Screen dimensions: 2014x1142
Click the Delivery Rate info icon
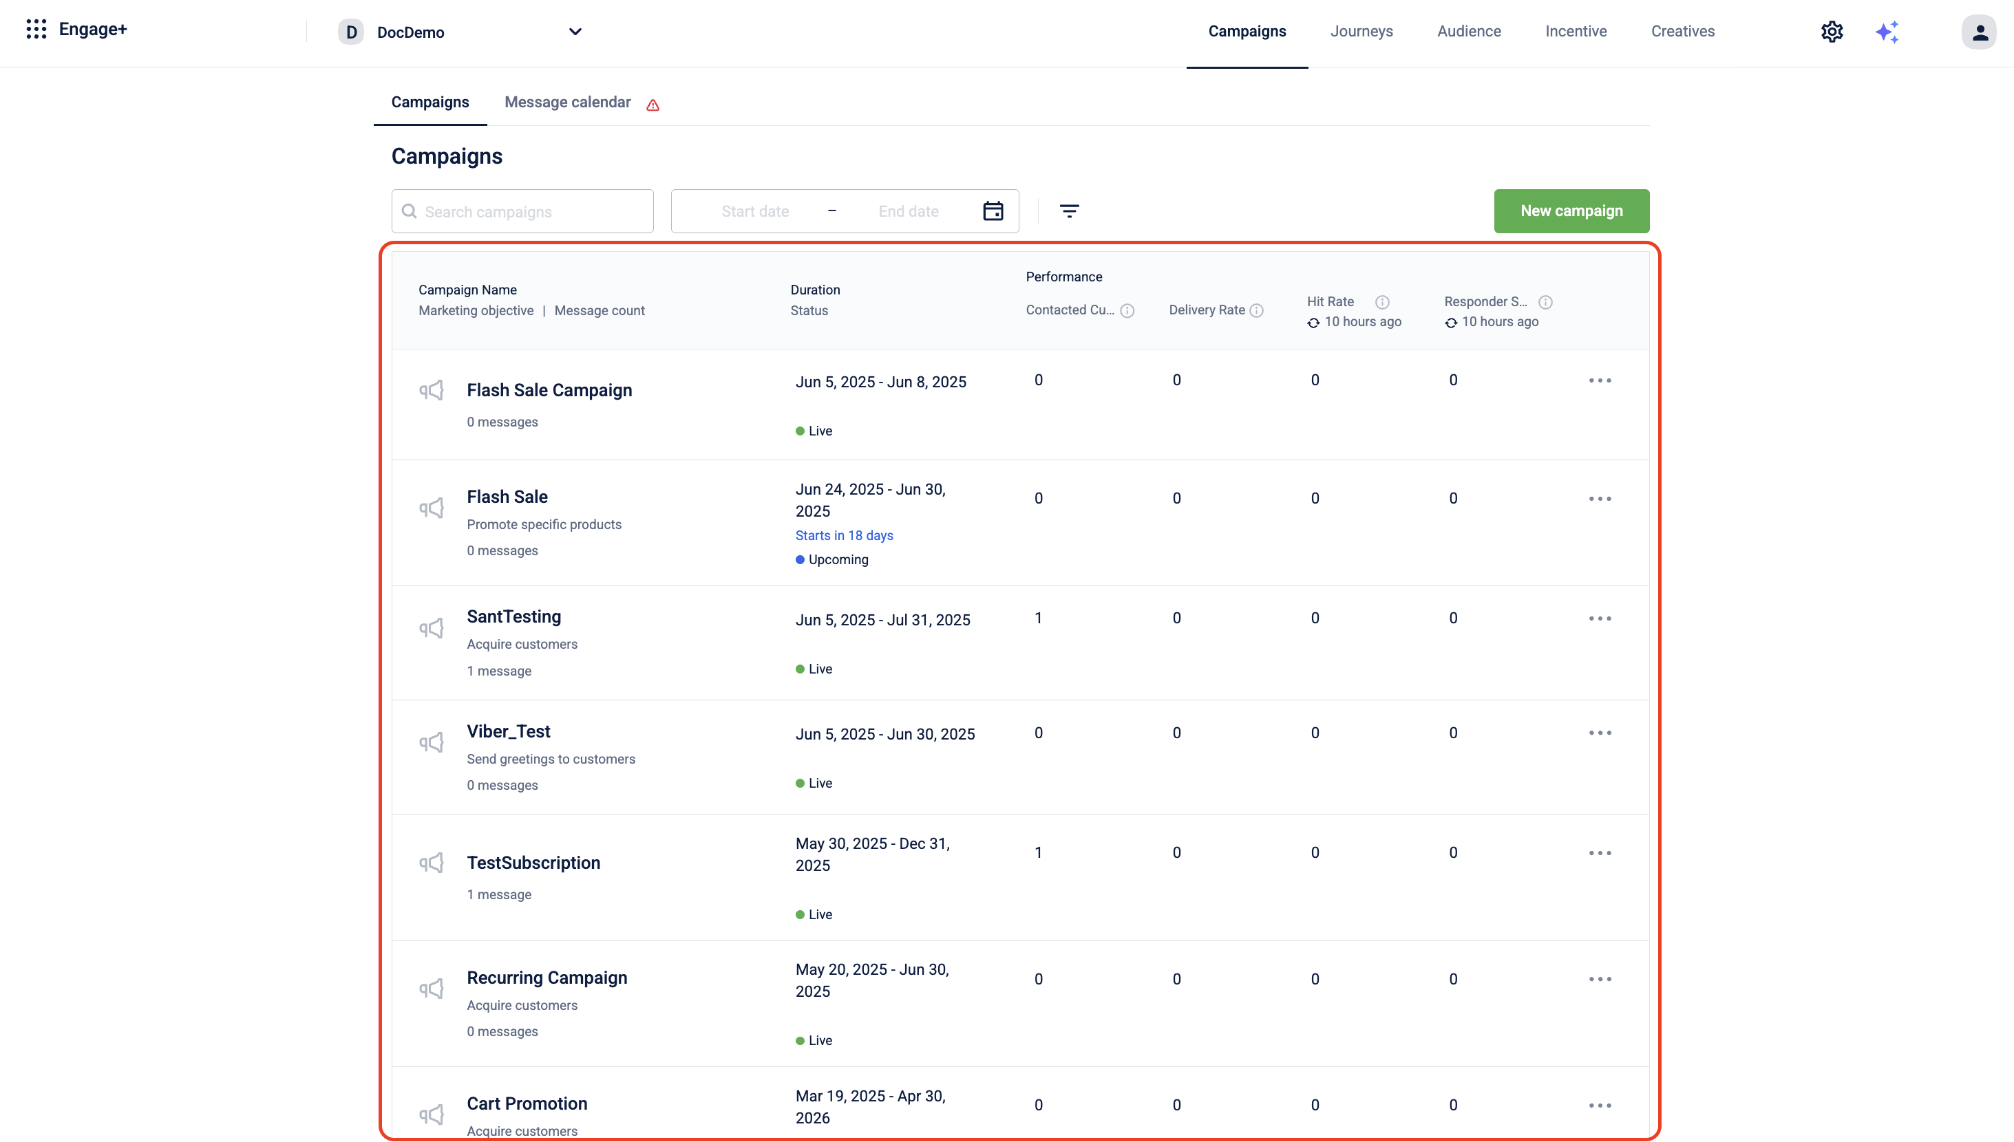[1257, 310]
